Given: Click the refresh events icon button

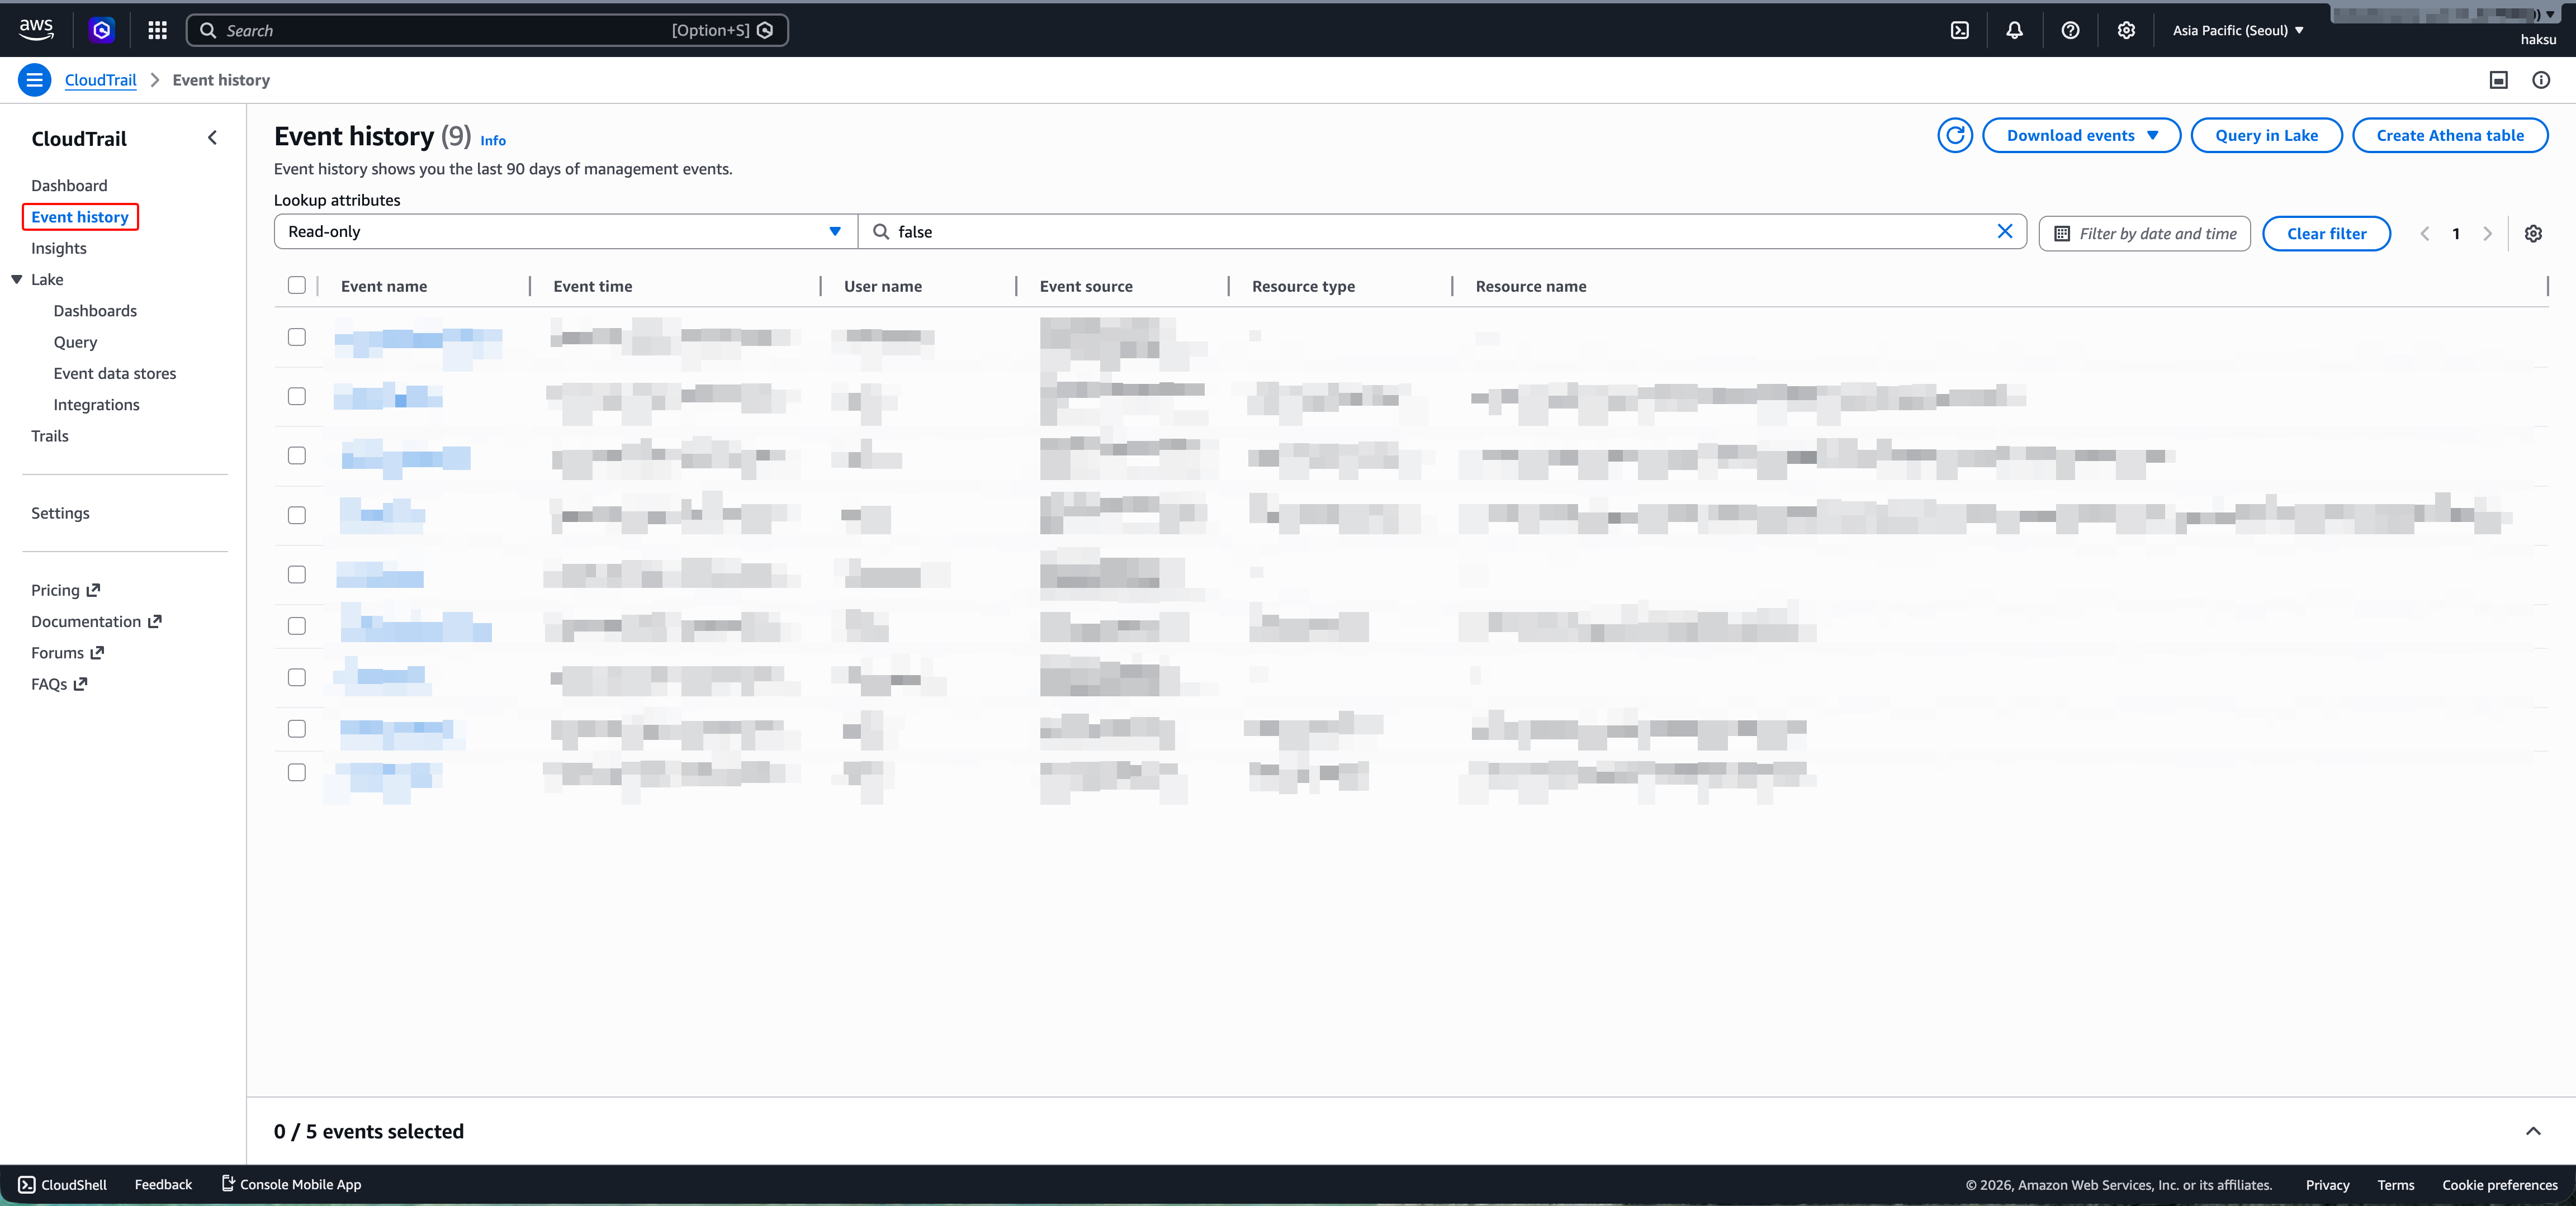Looking at the screenshot, I should 1954,135.
